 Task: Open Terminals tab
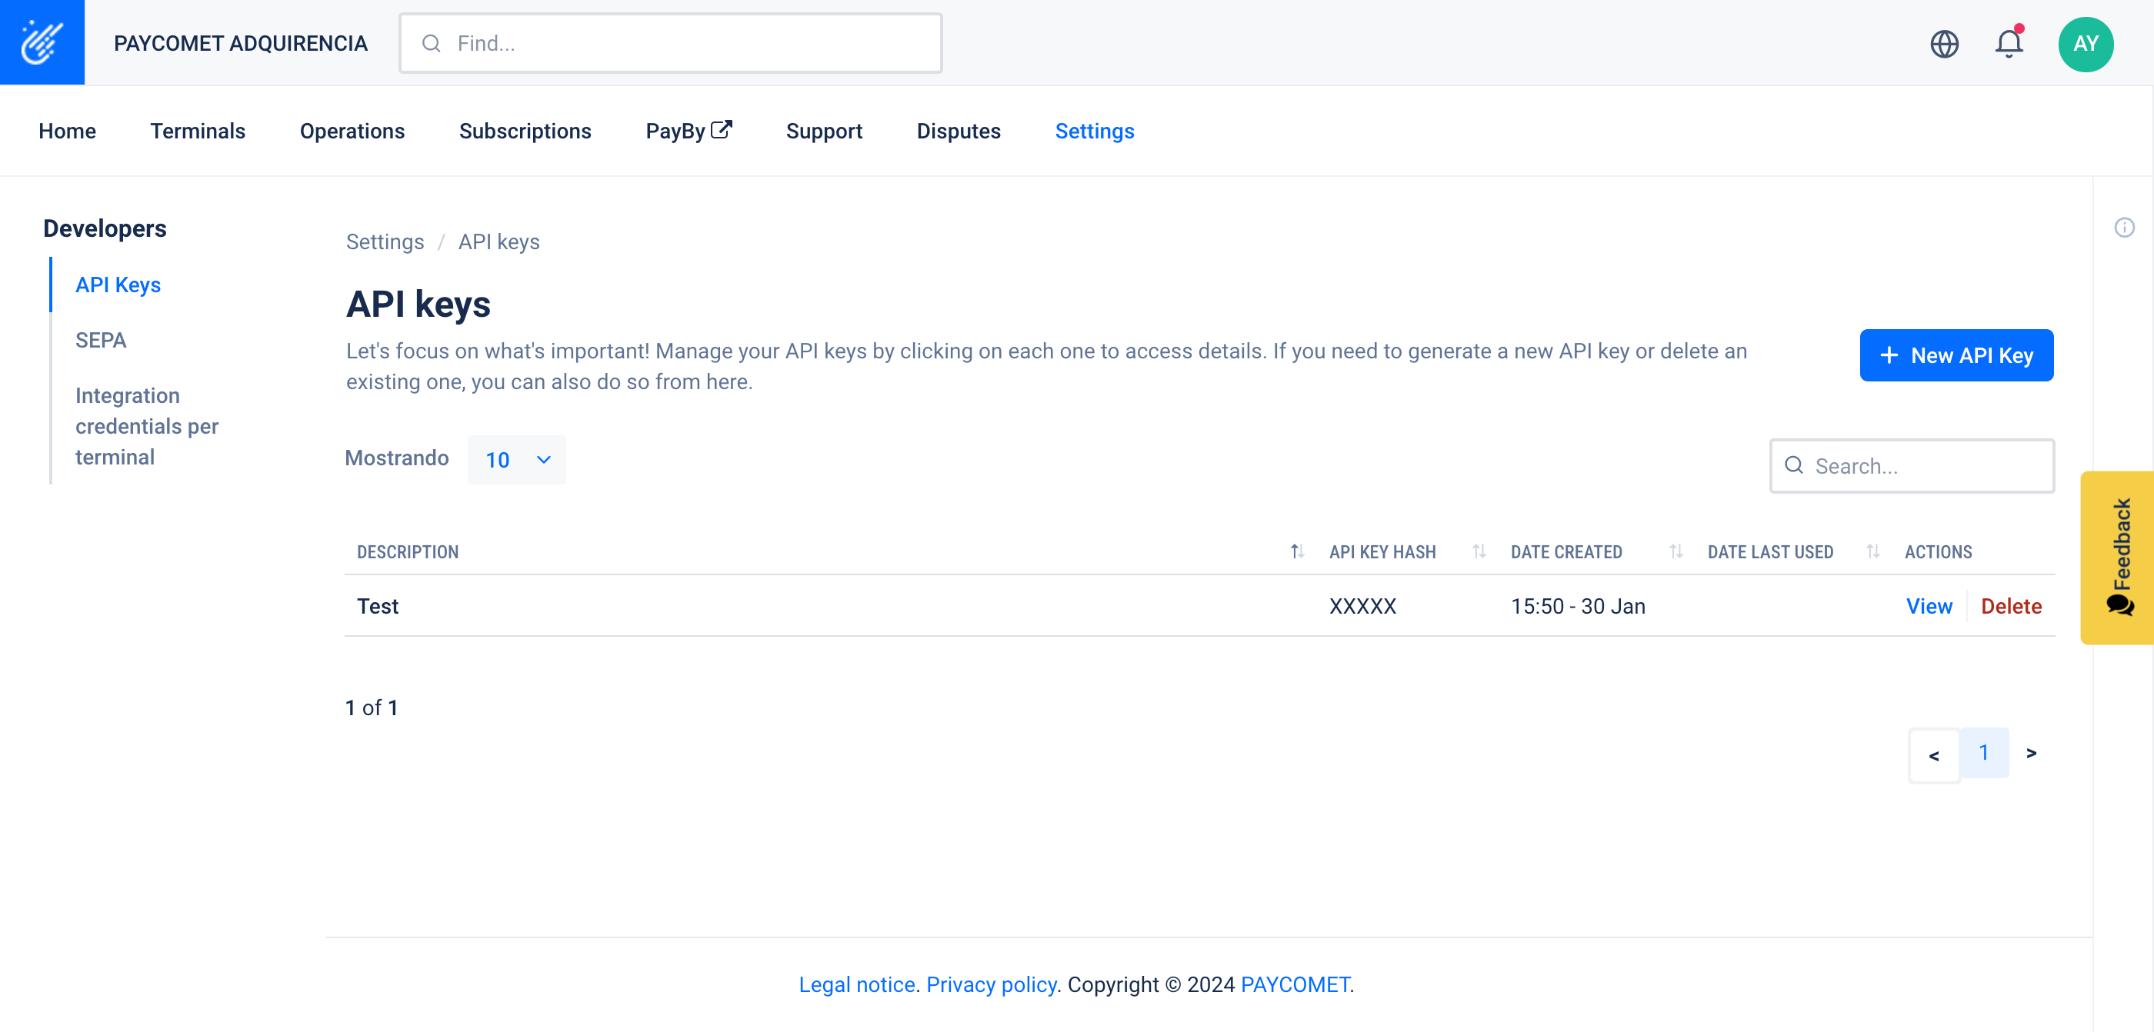[x=198, y=131]
